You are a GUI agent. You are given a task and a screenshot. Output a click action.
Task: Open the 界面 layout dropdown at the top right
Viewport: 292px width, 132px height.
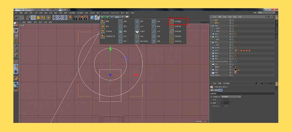[266, 13]
